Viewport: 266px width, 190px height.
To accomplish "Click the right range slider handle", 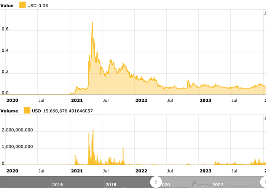I will [264, 182].
